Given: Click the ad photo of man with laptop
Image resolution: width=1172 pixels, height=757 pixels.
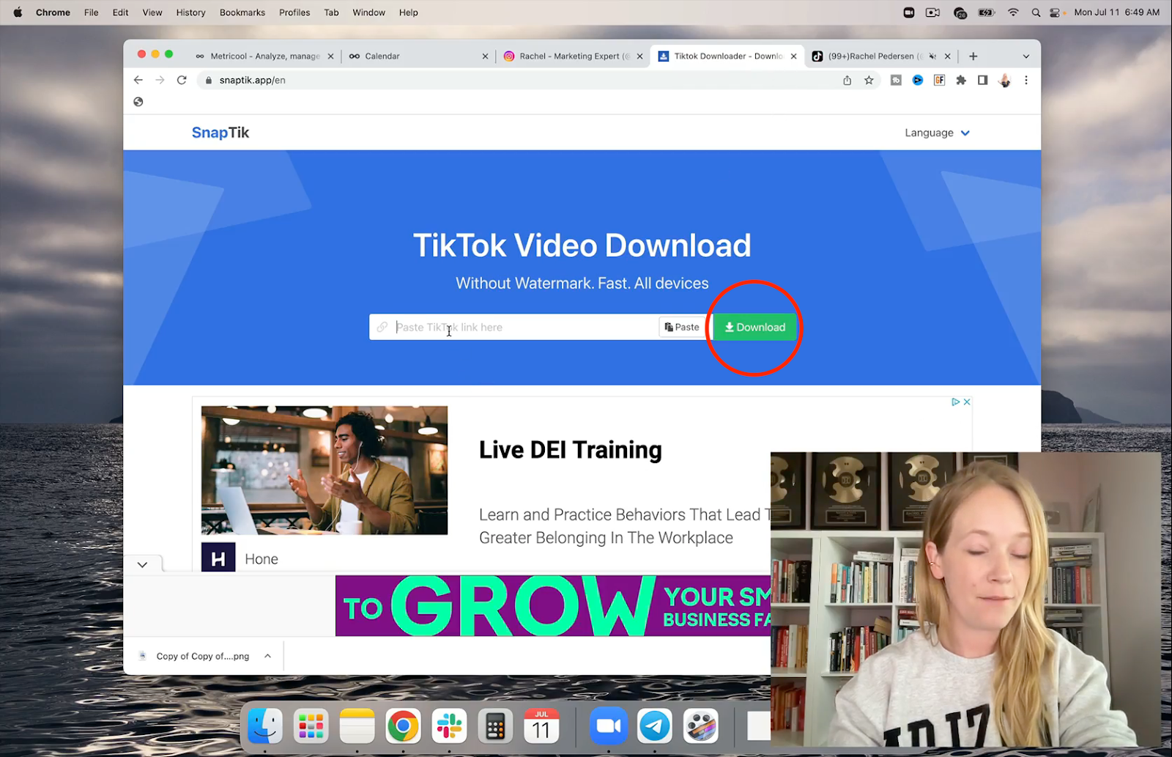Looking at the screenshot, I should tap(324, 470).
